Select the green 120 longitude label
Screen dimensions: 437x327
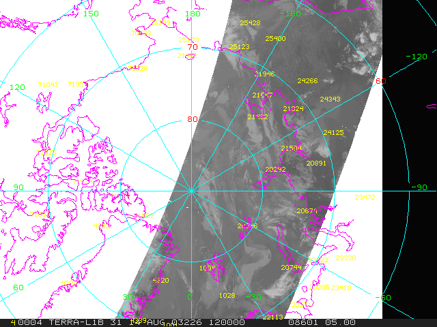pyautogui.click(x=17, y=87)
